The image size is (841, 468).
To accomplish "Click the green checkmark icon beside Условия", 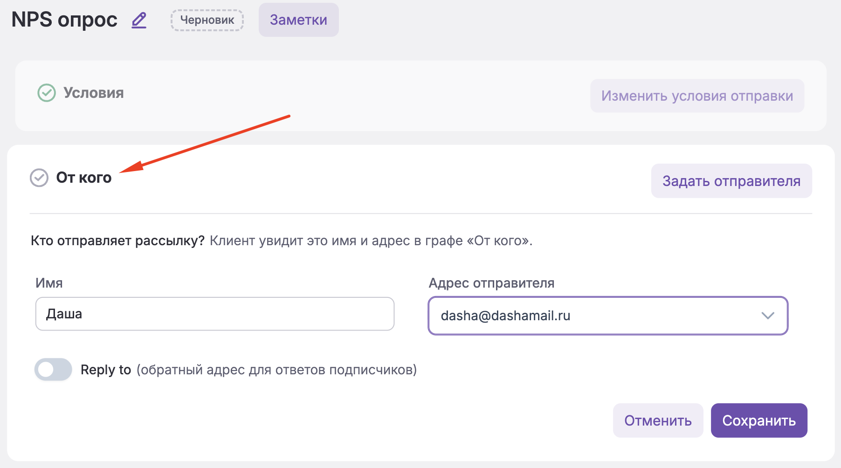I will (x=47, y=93).
